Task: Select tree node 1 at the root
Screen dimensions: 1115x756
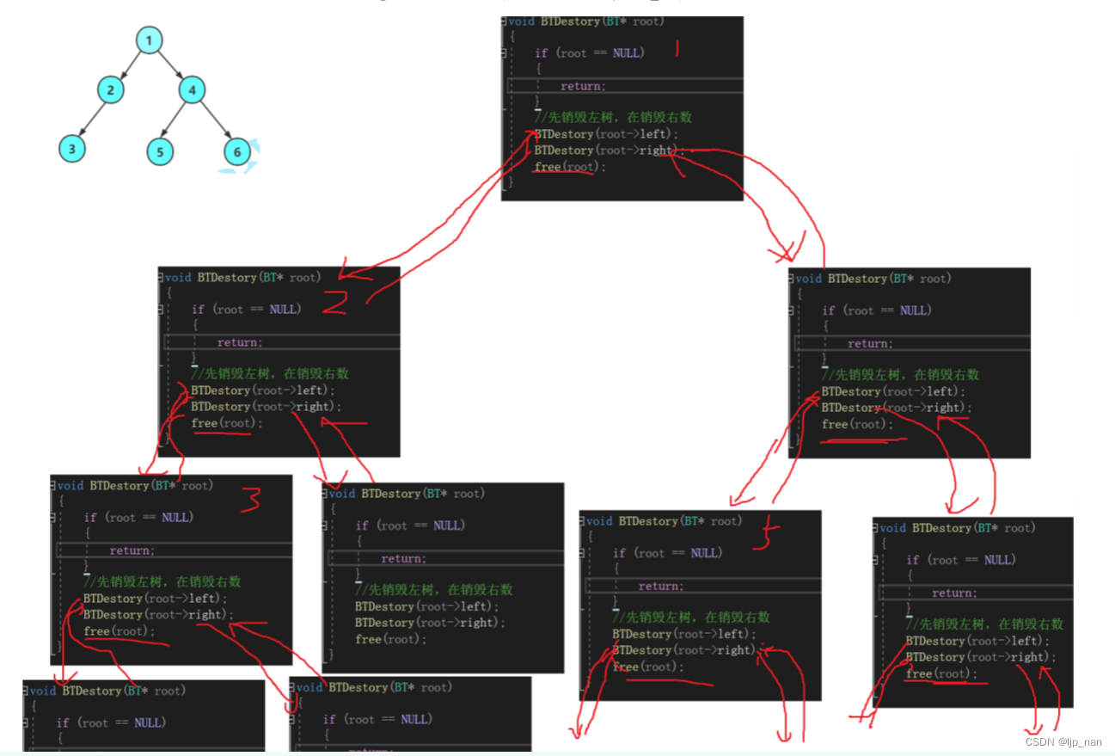Action: (x=149, y=40)
